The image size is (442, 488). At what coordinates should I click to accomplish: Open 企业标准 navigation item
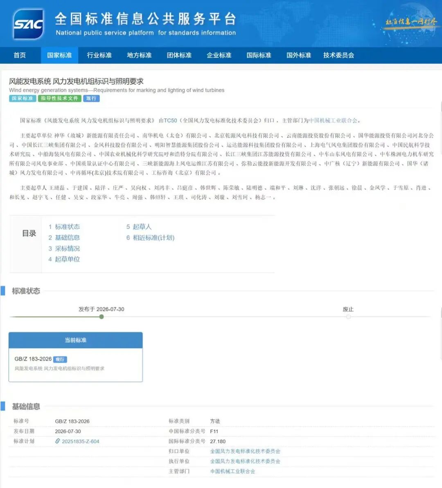pyautogui.click(x=219, y=55)
